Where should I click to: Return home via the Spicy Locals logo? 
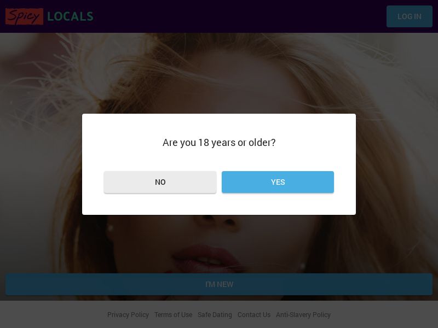click(49, 16)
